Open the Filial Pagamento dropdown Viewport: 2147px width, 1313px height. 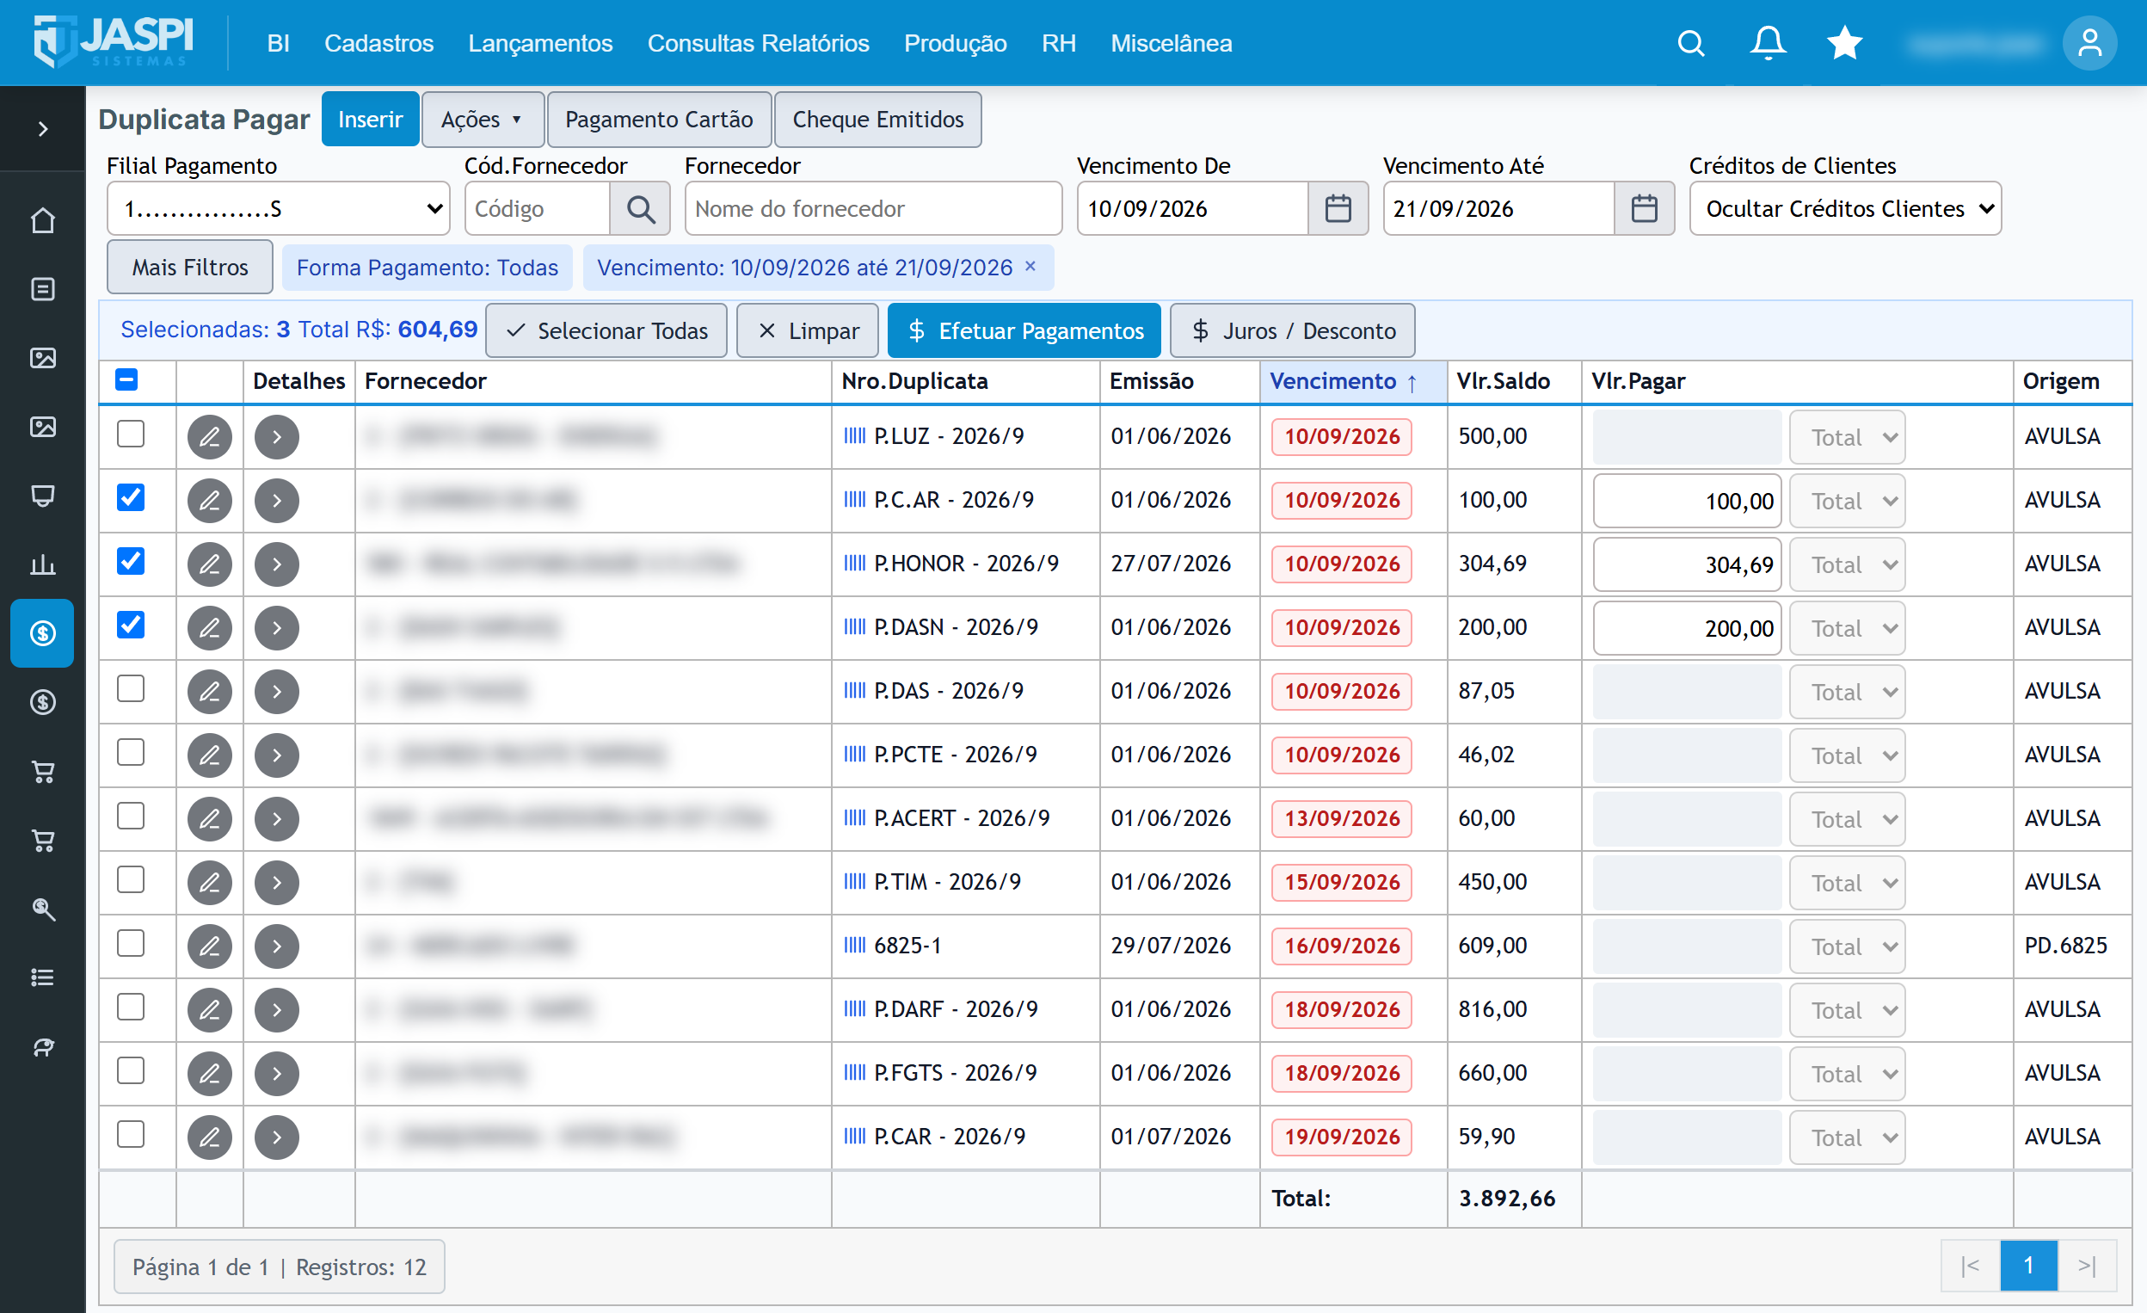point(278,209)
